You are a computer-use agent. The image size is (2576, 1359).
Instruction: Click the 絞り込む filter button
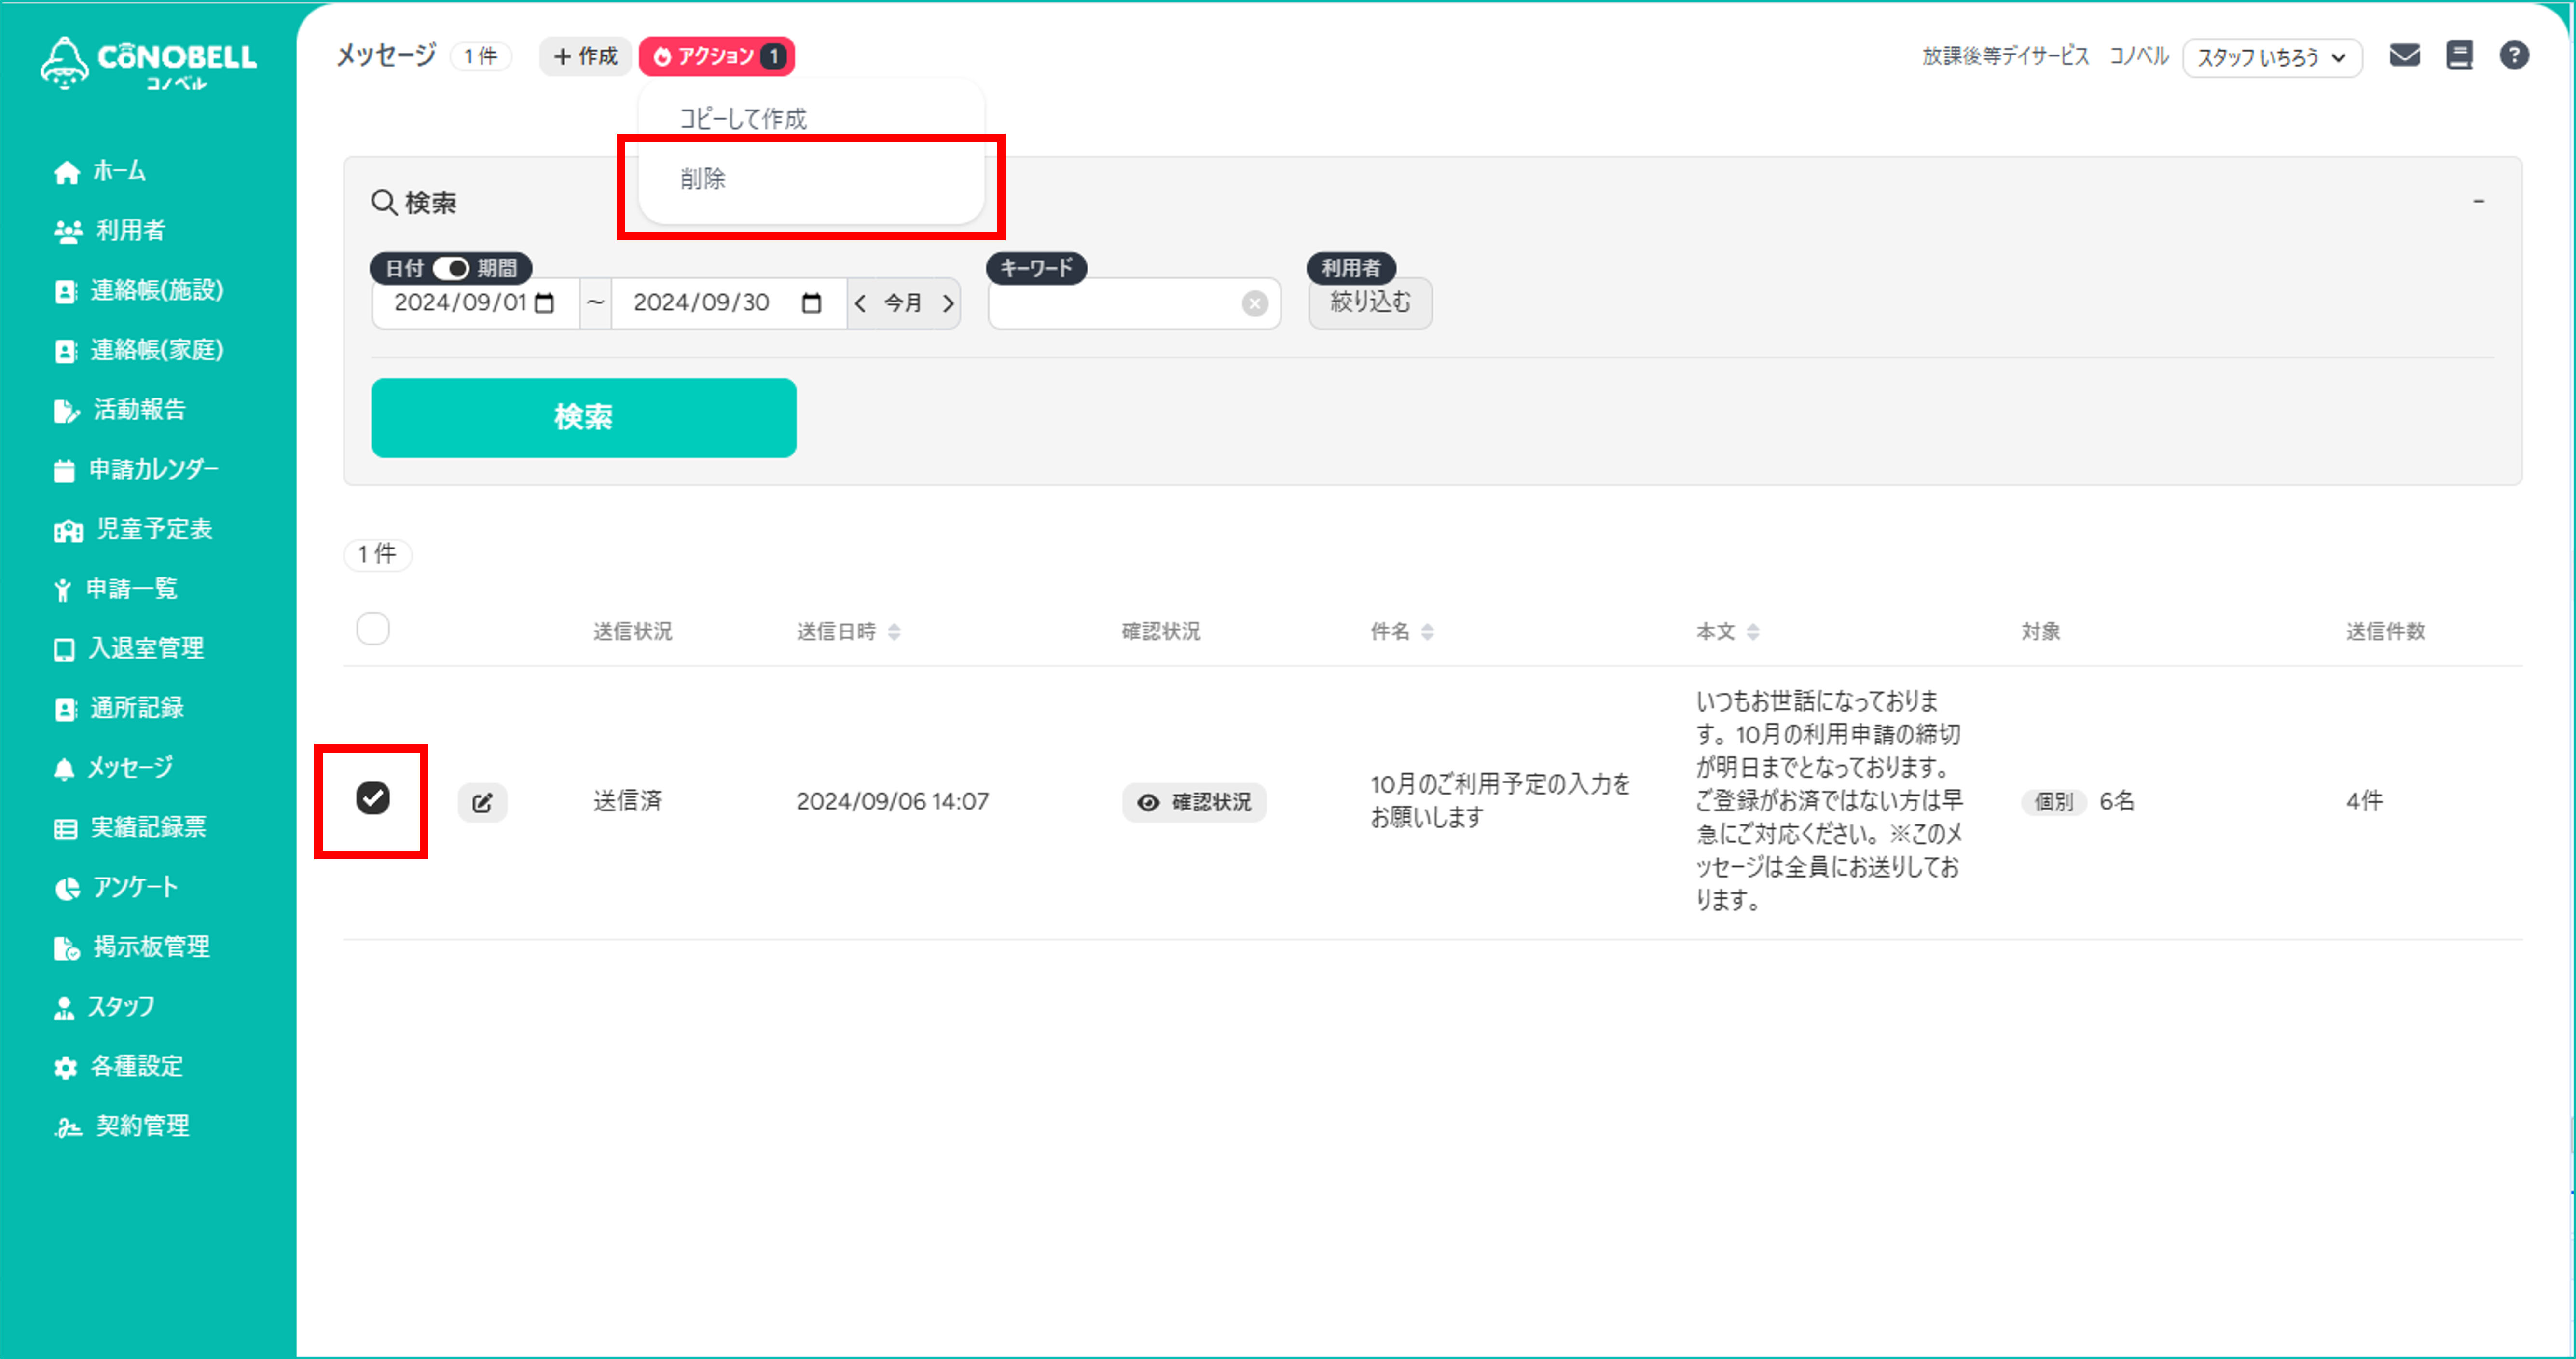tap(1370, 302)
